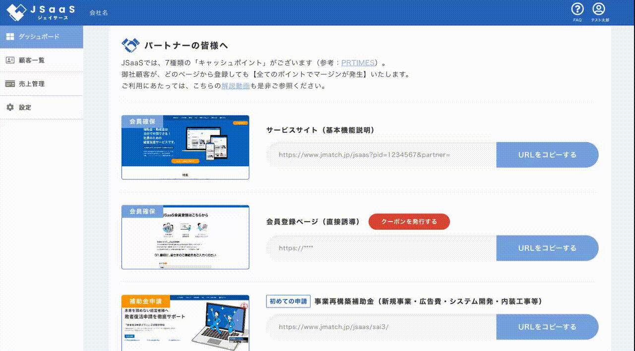This screenshot has height=351, width=635.
Task: Open the FAQ question mark icon
Action: click(577, 9)
